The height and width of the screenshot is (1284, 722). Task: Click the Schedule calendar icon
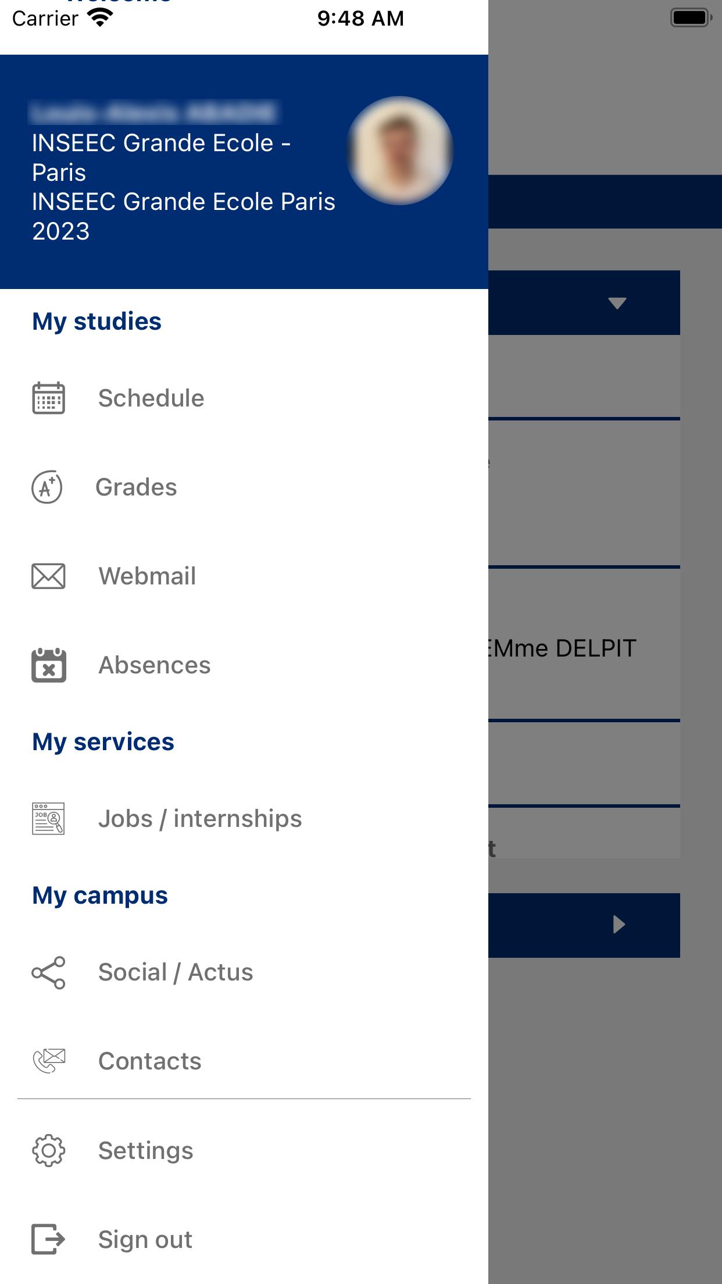click(x=48, y=398)
